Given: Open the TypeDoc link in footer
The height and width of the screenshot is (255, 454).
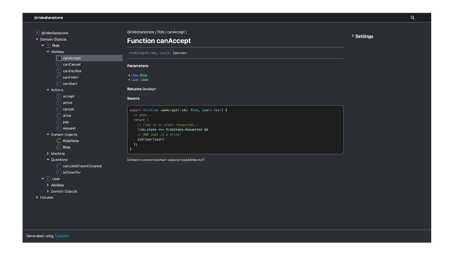Looking at the screenshot, I should (62, 236).
